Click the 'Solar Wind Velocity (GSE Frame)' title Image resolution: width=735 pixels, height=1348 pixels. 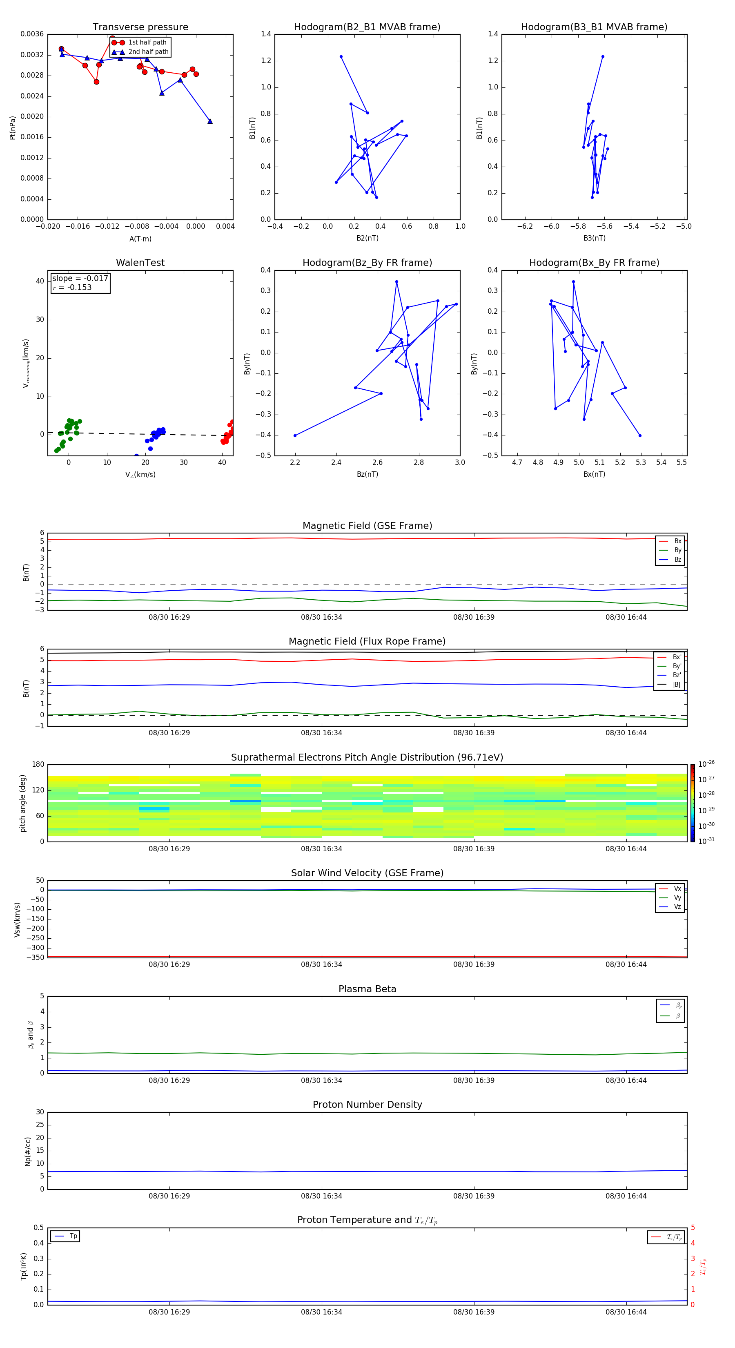pos(367,873)
